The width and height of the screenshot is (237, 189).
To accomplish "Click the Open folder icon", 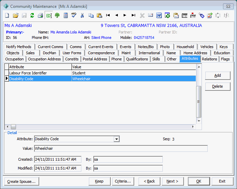I will (16, 15).
